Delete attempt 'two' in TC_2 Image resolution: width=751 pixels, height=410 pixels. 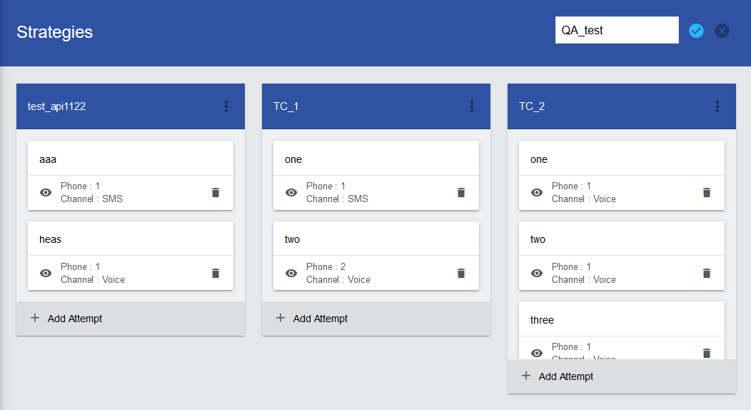(x=707, y=273)
